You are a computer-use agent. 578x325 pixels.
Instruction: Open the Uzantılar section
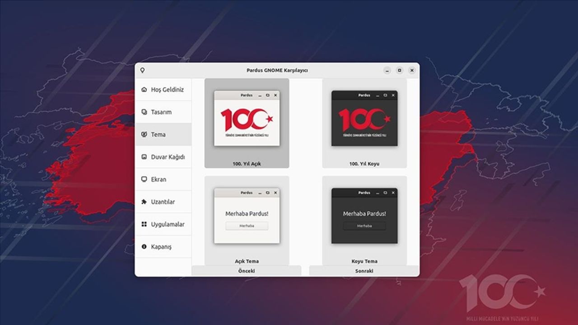coord(163,202)
